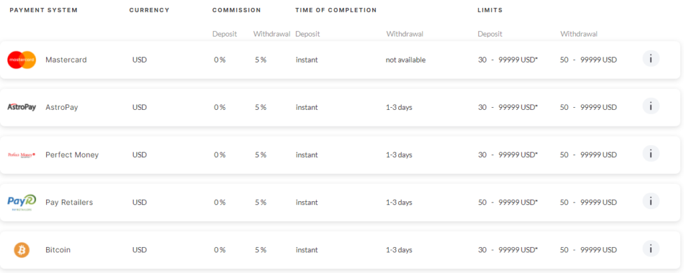Show info for Pay Retailers row
Image resolution: width=684 pixels, height=273 pixels.
click(x=651, y=201)
